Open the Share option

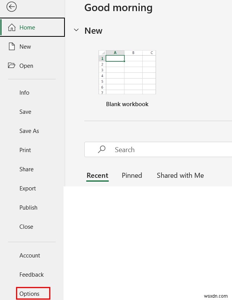point(26,169)
